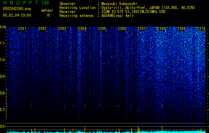Image resolution: width=209 pixels, height=133 pixels.
Task: Click the 'Receiving antenna' label
Action: (x=76, y=16)
